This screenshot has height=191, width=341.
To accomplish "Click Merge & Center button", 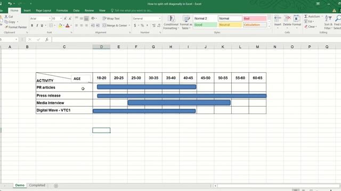I will [115, 25].
